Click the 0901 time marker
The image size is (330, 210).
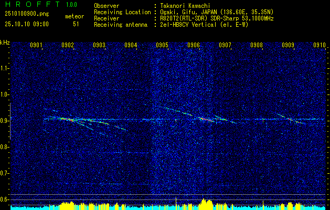pos(36,45)
